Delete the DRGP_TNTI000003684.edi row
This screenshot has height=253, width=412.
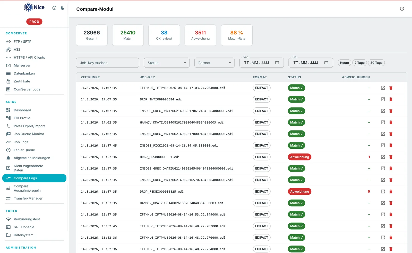click(x=391, y=99)
